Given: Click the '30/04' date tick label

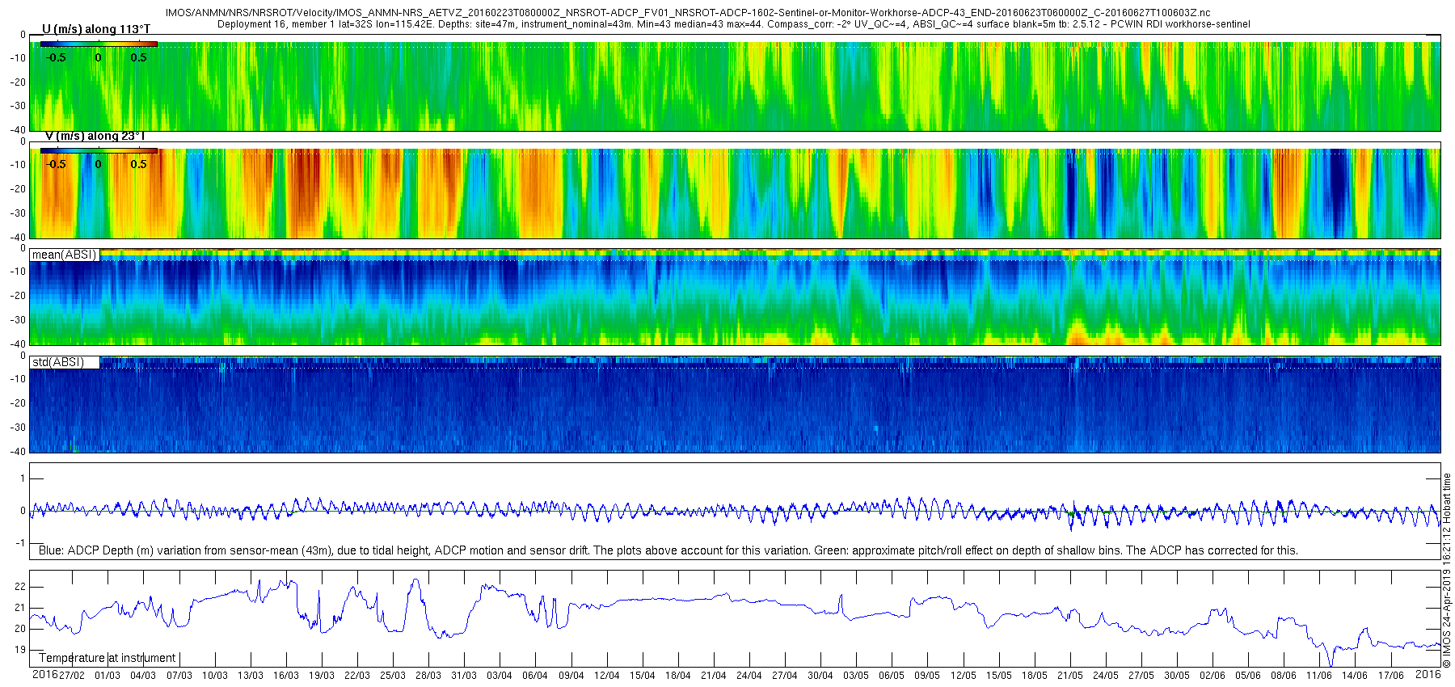Looking at the screenshot, I should (x=820, y=676).
